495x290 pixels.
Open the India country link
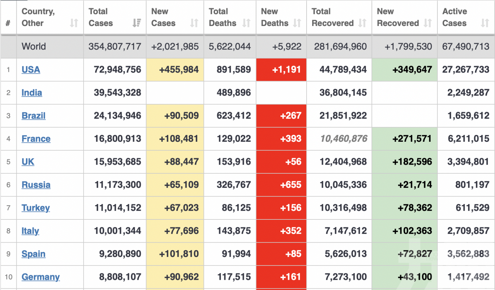32,93
